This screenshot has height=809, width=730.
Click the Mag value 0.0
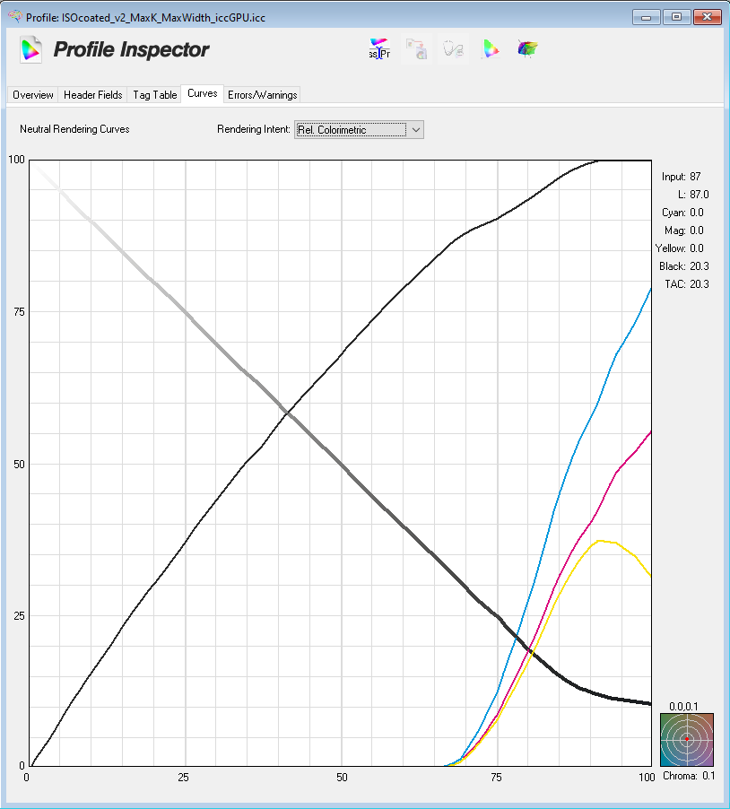tap(697, 231)
